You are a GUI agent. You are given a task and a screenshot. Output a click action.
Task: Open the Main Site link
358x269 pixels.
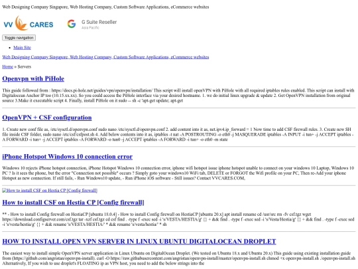22,48
